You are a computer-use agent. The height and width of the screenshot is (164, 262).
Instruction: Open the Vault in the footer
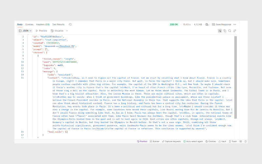coord(222,141)
